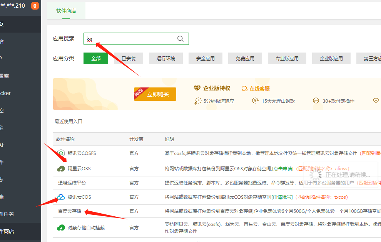The height and width of the screenshot is (242, 381).
Task: Open the sidebar item ending in cker
Action: [x=20, y=93]
